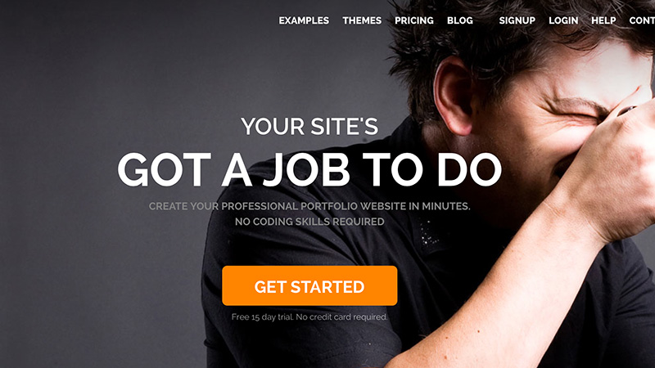Click the "GOT A JOB TO DO" headline
The width and height of the screenshot is (655, 368).
(x=309, y=170)
